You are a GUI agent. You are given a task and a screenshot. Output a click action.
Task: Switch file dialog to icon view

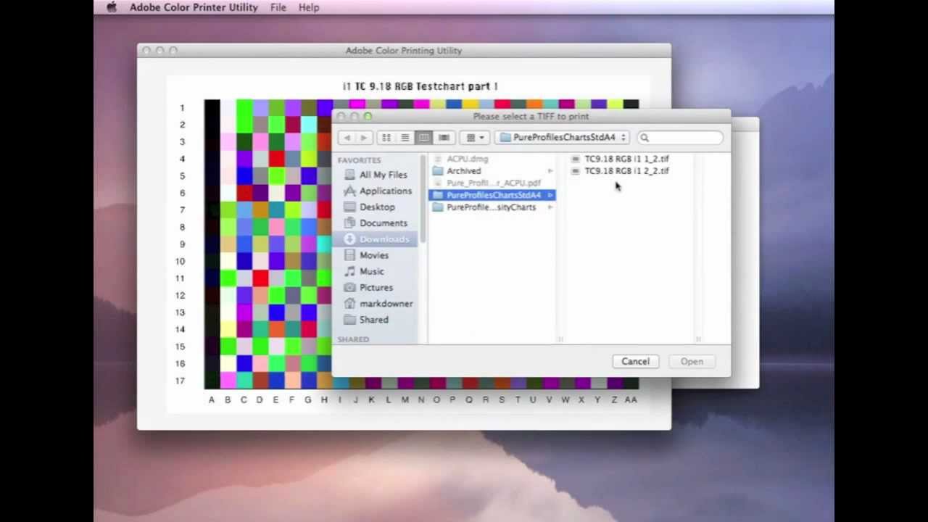pos(386,138)
